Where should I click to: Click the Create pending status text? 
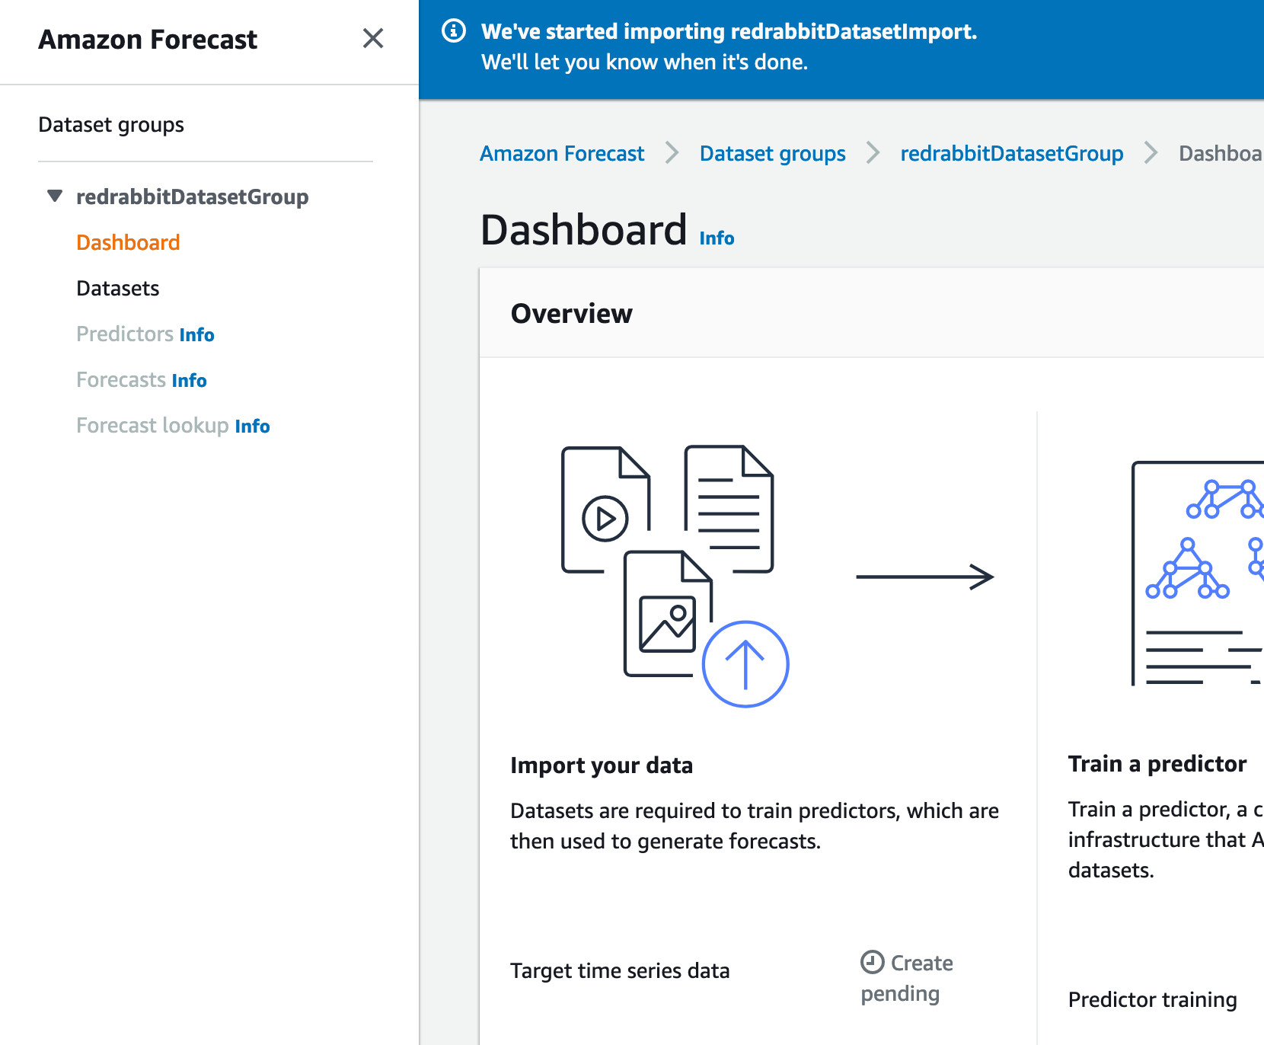point(907,978)
